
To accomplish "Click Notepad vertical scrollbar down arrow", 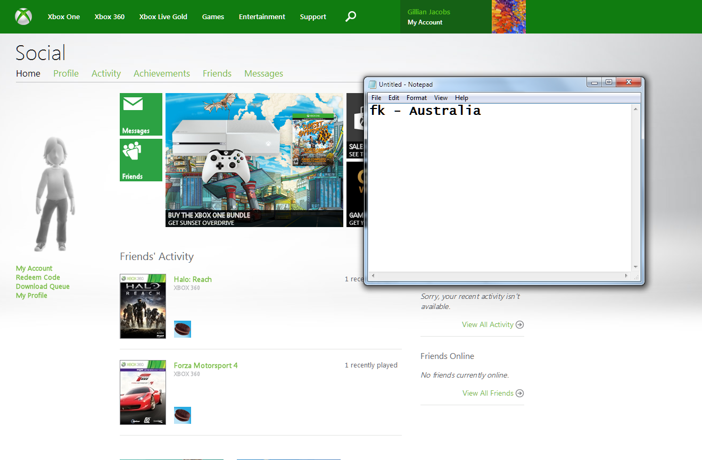I will pos(635,267).
